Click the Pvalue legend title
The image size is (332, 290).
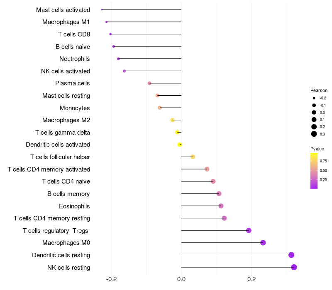pos(317,149)
